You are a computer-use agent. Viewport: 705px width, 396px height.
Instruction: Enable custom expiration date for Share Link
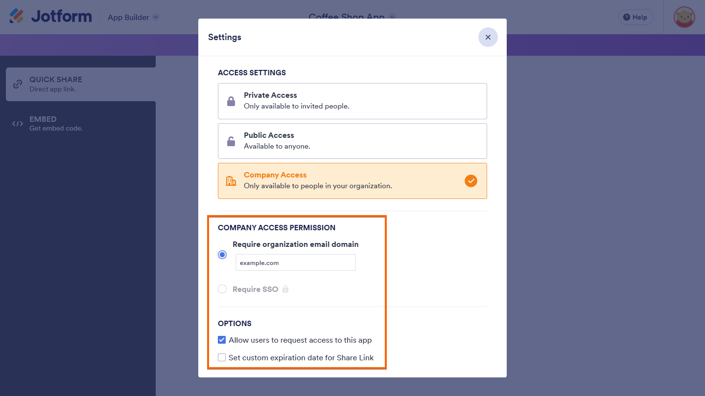point(222,358)
